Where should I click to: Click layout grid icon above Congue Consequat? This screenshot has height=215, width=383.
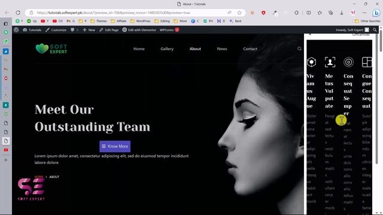[367, 62]
